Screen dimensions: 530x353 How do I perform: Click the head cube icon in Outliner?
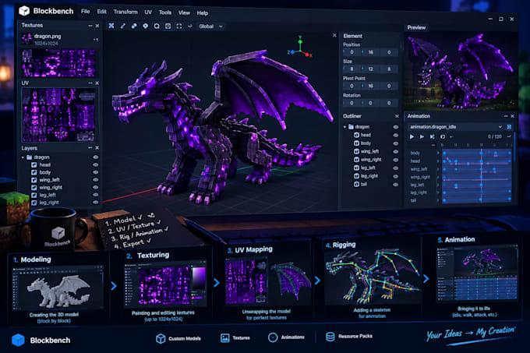pyautogui.click(x=356, y=135)
